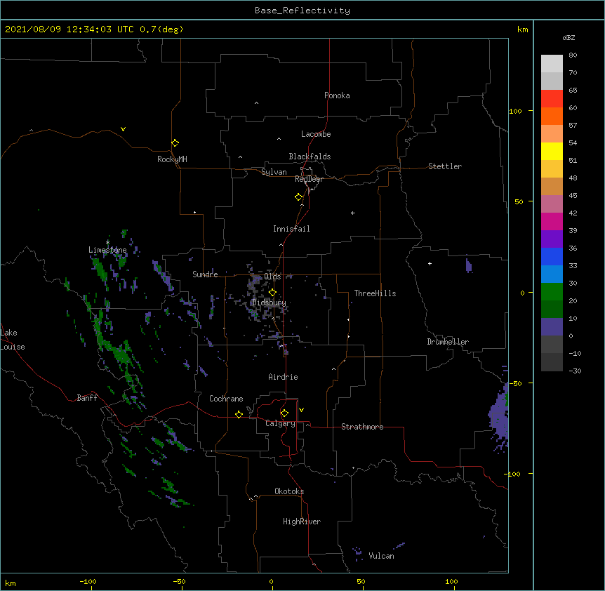Image resolution: width=605 pixels, height=591 pixels.
Task: Click the white plus marker west of Drumheller area
Action: tap(430, 263)
